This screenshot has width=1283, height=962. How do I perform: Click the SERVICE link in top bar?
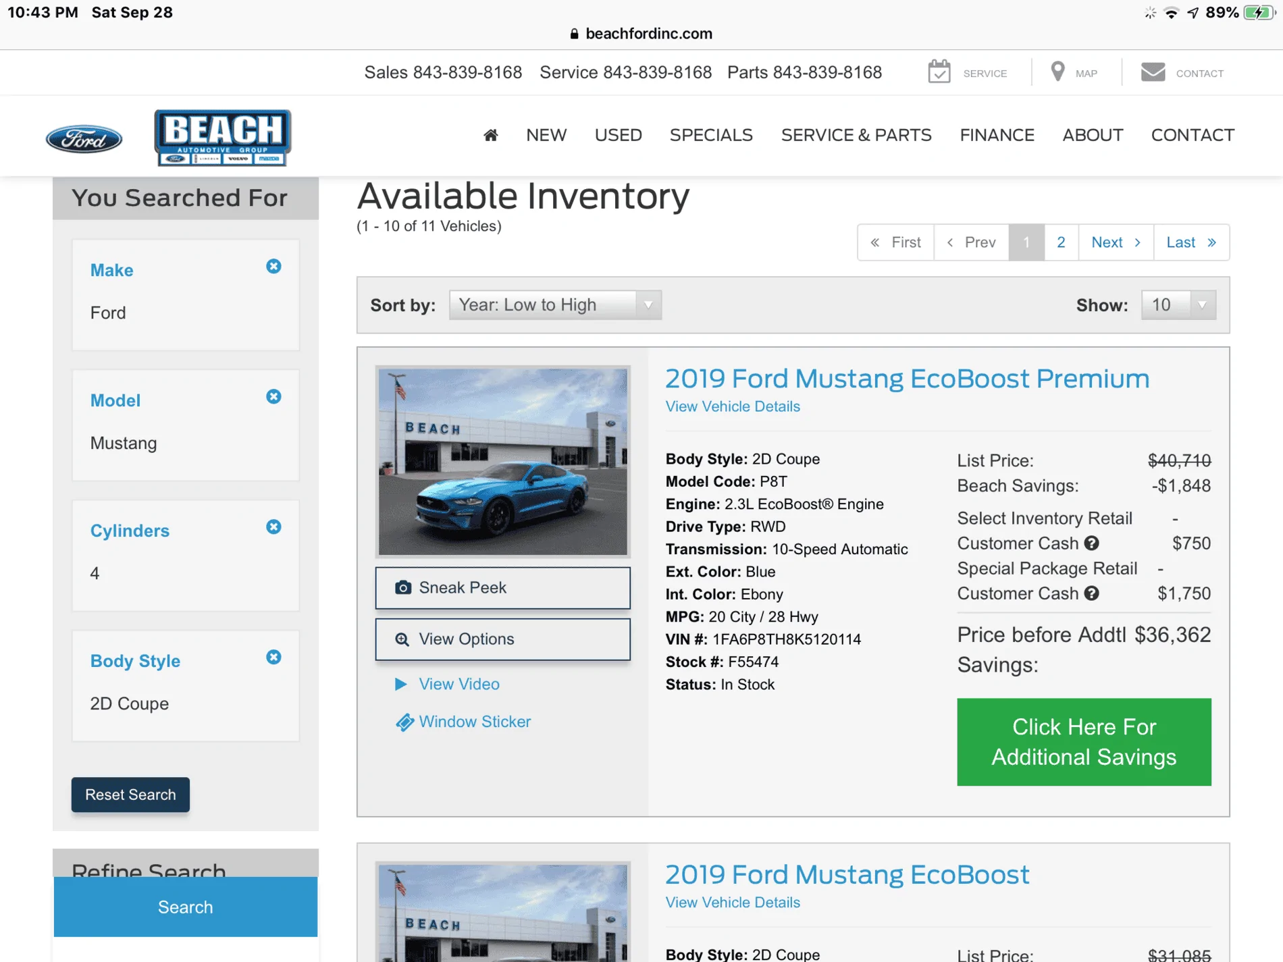[985, 74]
